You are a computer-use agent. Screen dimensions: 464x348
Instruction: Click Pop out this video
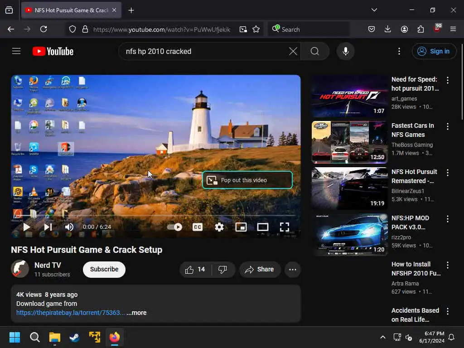[x=247, y=180]
